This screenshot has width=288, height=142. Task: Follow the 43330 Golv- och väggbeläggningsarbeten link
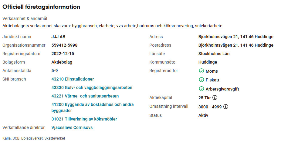pos(92,88)
